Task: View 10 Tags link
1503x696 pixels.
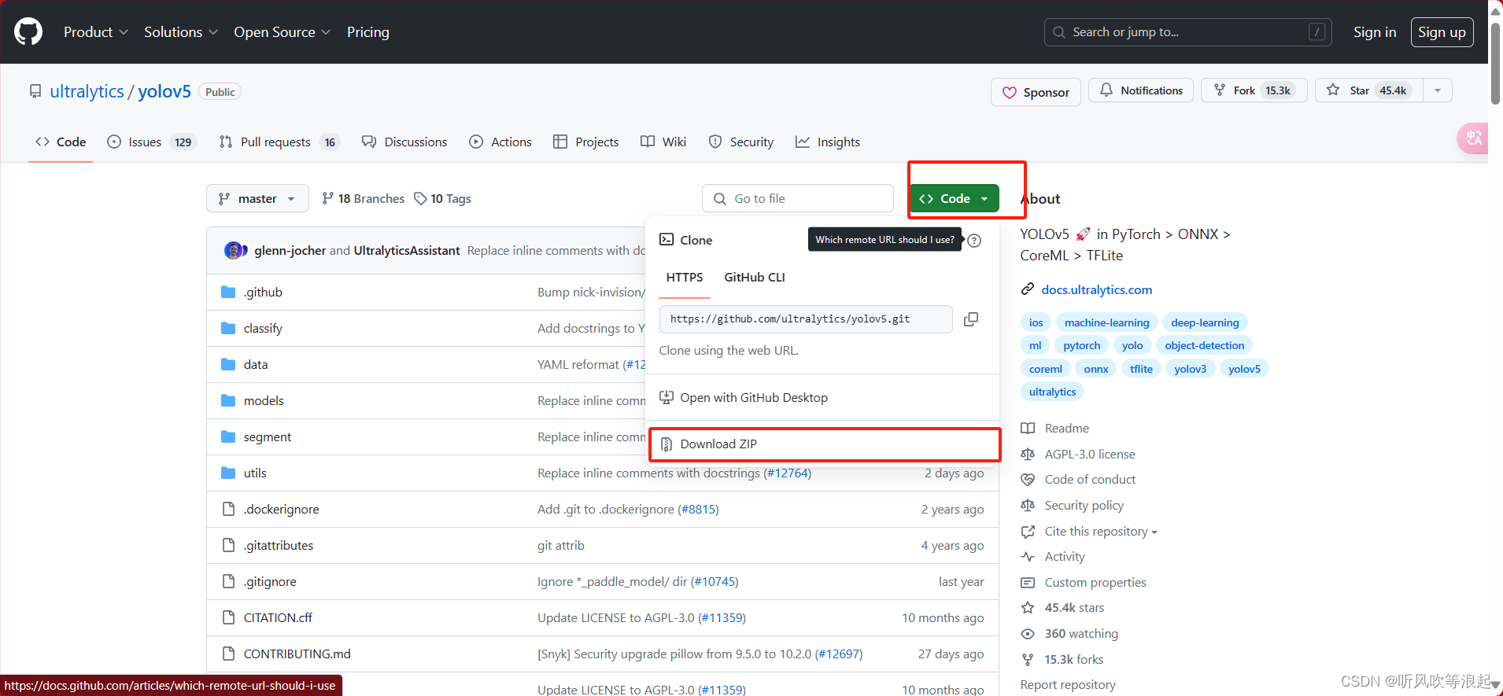Action: 442,199
